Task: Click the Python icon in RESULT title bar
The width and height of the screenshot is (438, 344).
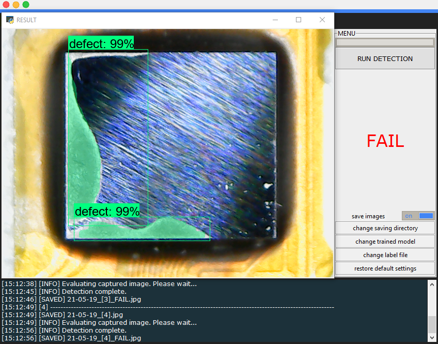Action: click(10, 20)
